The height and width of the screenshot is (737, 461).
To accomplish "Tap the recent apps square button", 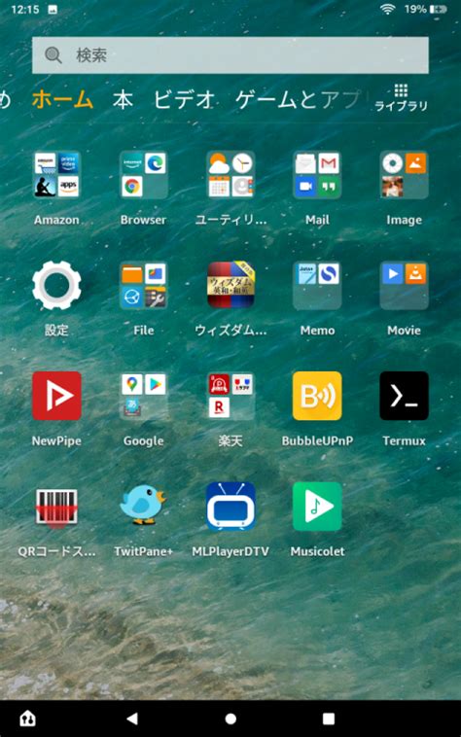I will click(x=329, y=719).
